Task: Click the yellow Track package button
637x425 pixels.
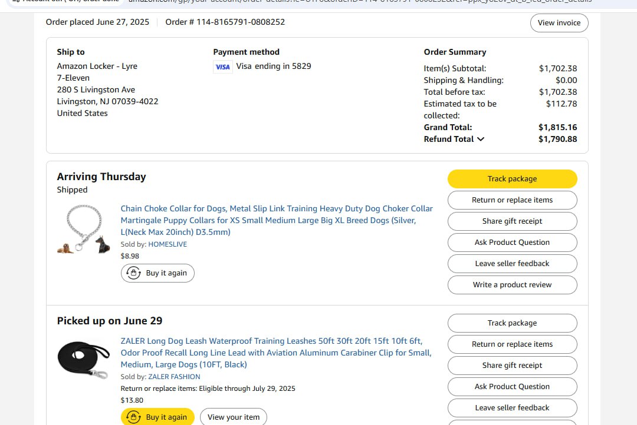Action: pos(513,179)
